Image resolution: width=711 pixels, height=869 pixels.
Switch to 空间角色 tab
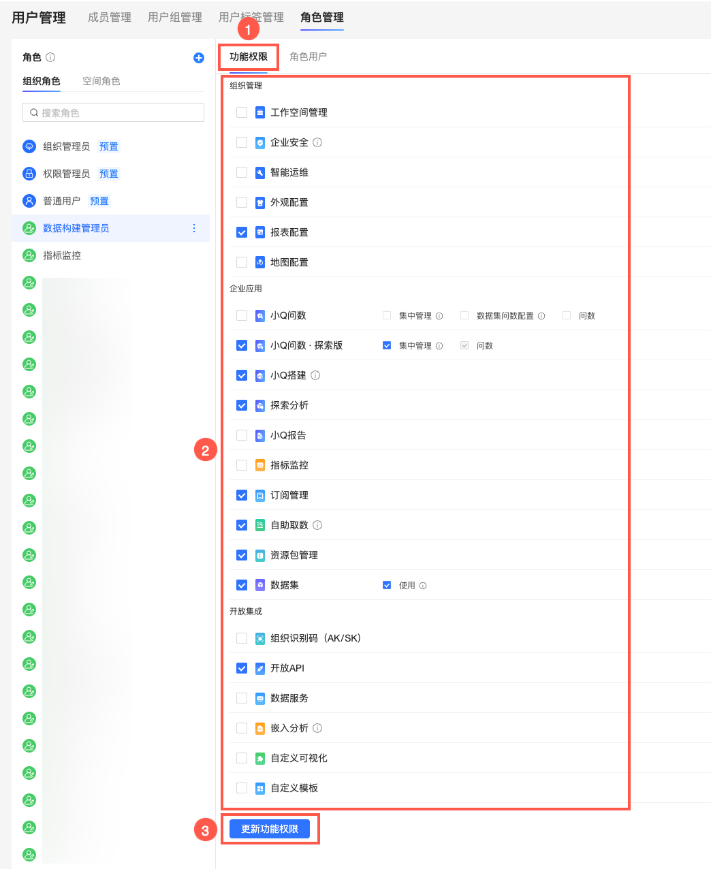tap(101, 81)
